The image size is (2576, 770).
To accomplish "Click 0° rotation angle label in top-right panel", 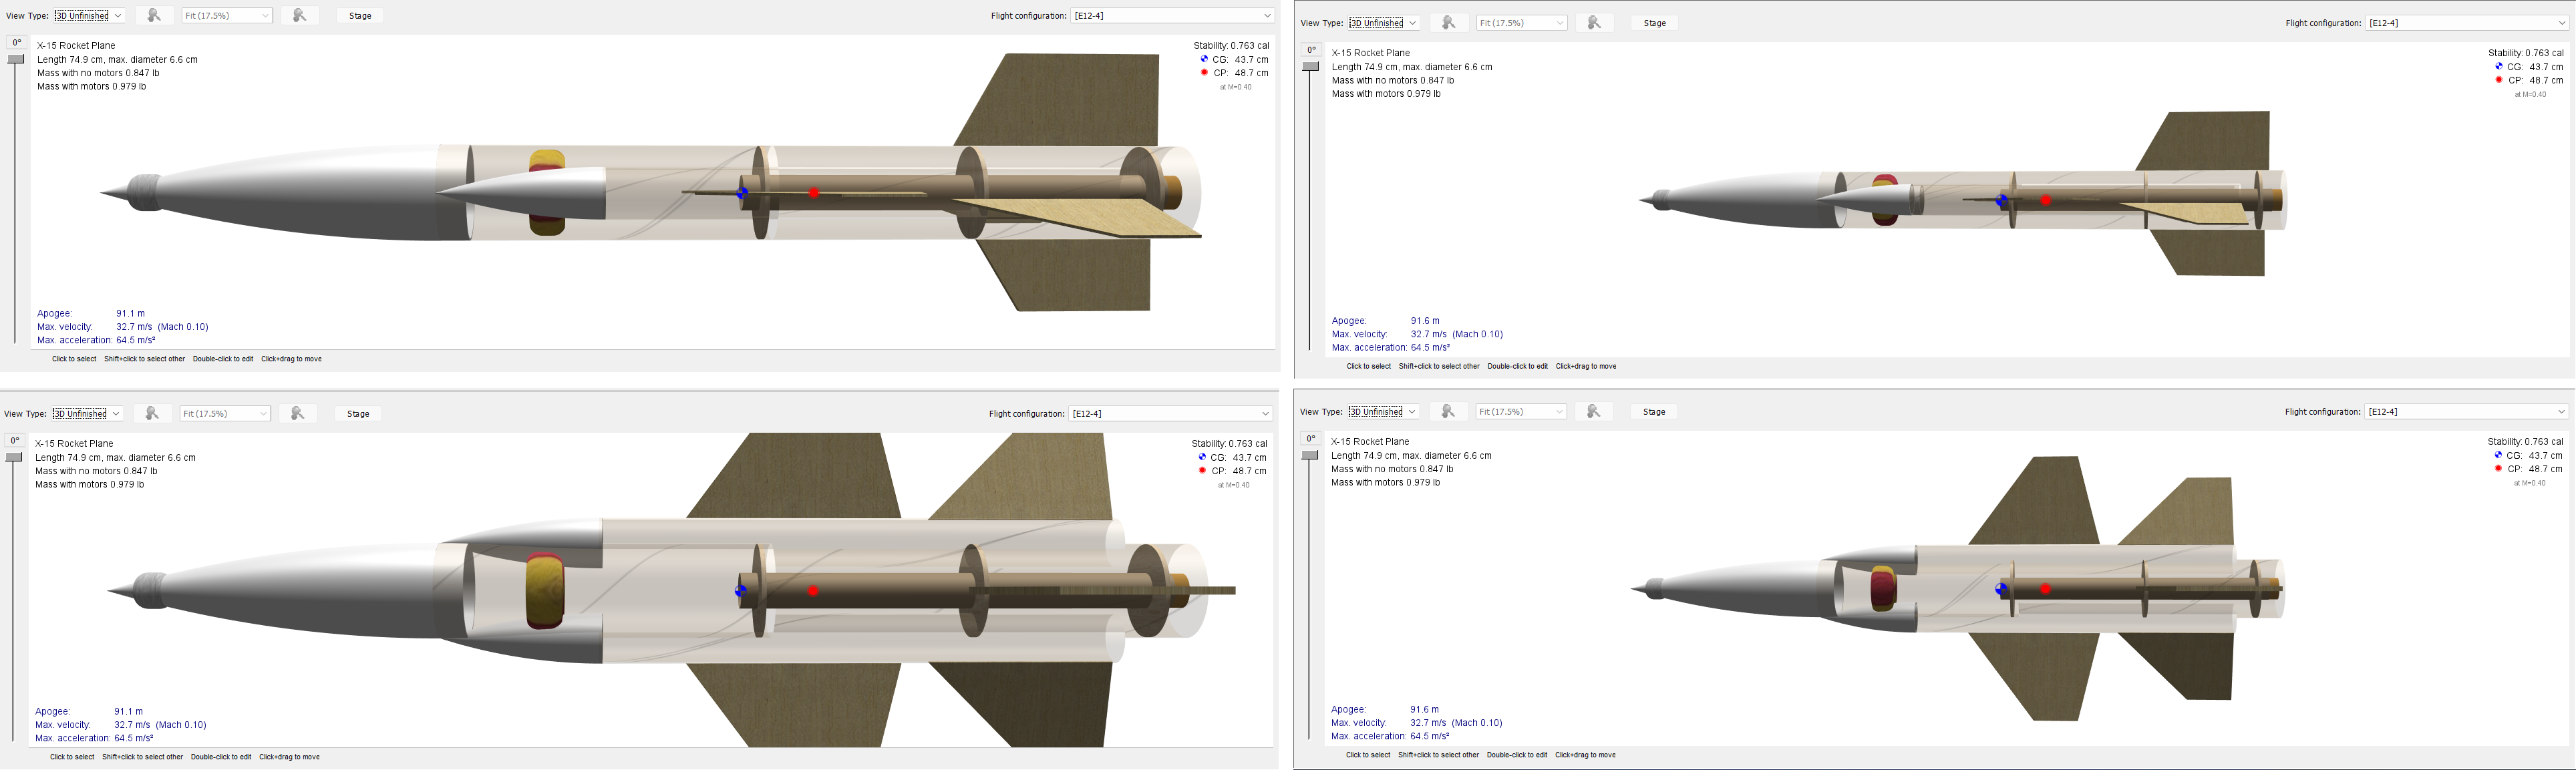I will pyautogui.click(x=1312, y=50).
